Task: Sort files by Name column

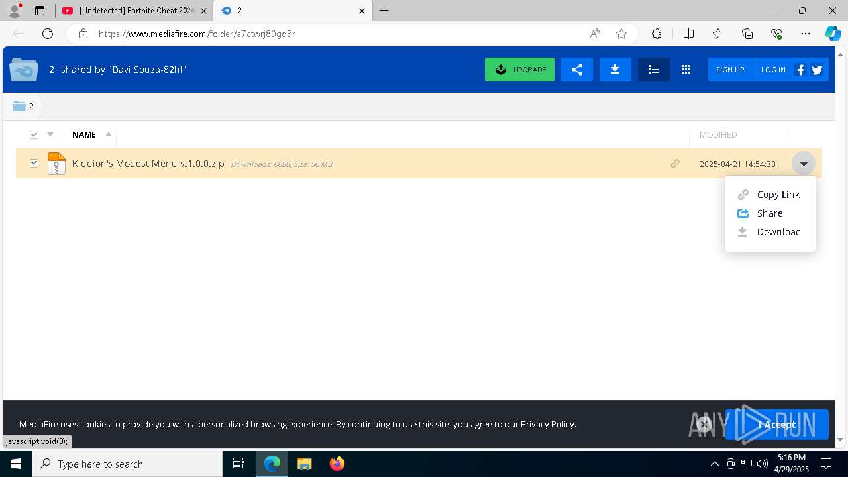Action: [x=84, y=135]
